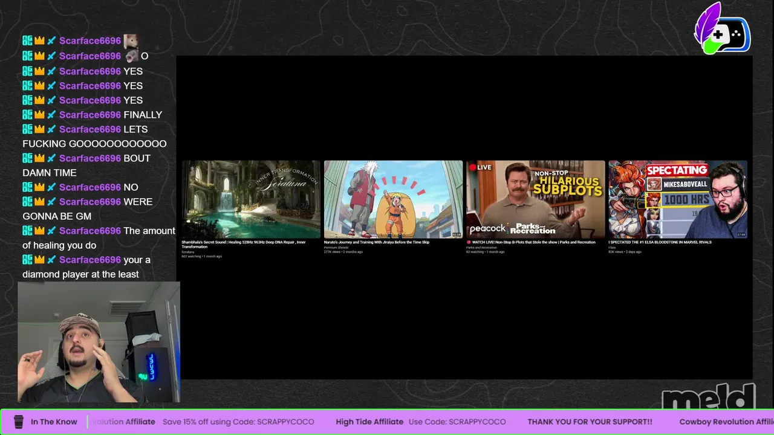Click "diamond player at the least" chat text
774x435 pixels.
pos(80,274)
